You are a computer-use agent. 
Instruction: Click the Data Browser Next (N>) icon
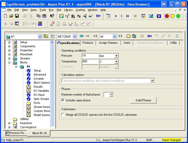(x=150, y=36)
